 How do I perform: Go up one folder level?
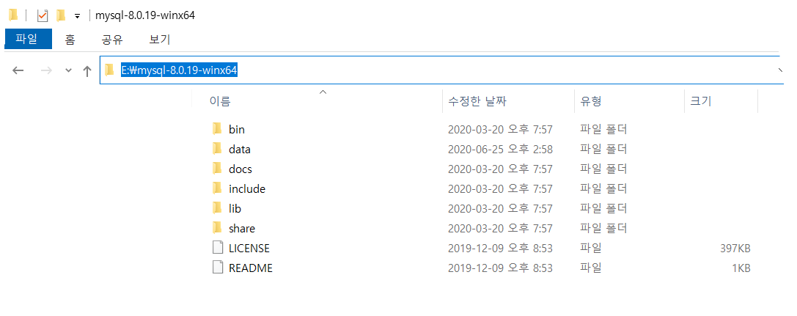point(87,70)
